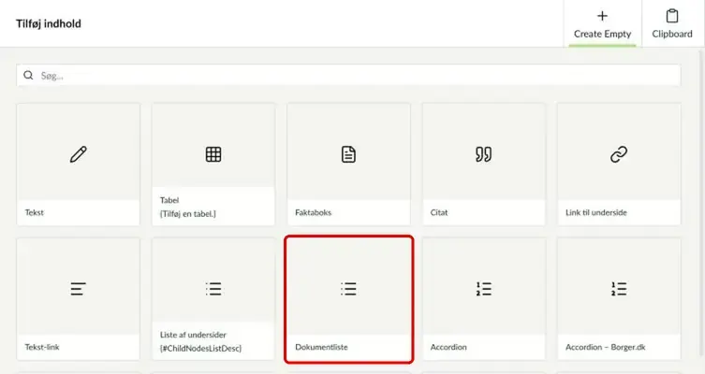
Task: Click the plus icon above Create Empty
Action: click(x=602, y=16)
